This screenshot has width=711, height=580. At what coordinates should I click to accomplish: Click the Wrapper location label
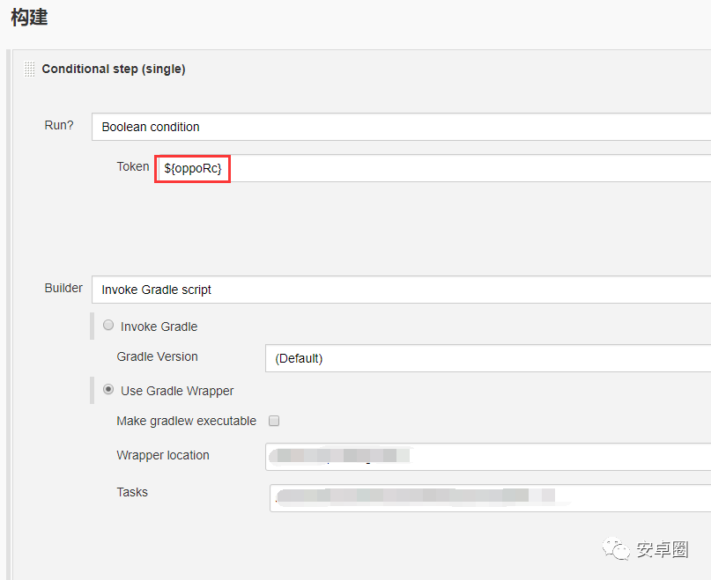[x=163, y=455]
